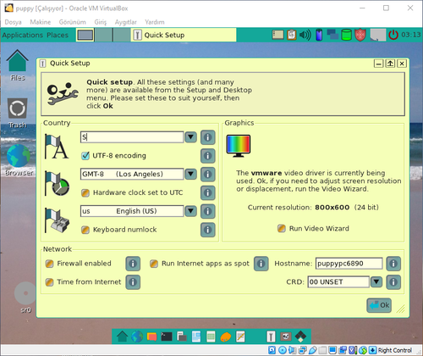Show info for Keyboard numlock option
This screenshot has width=423, height=356.
click(x=208, y=230)
